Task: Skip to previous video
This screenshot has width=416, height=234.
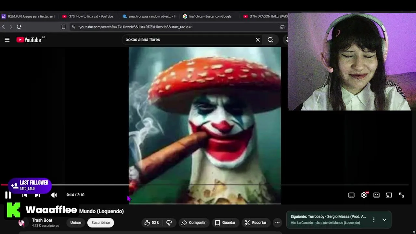Action: click(x=25, y=195)
